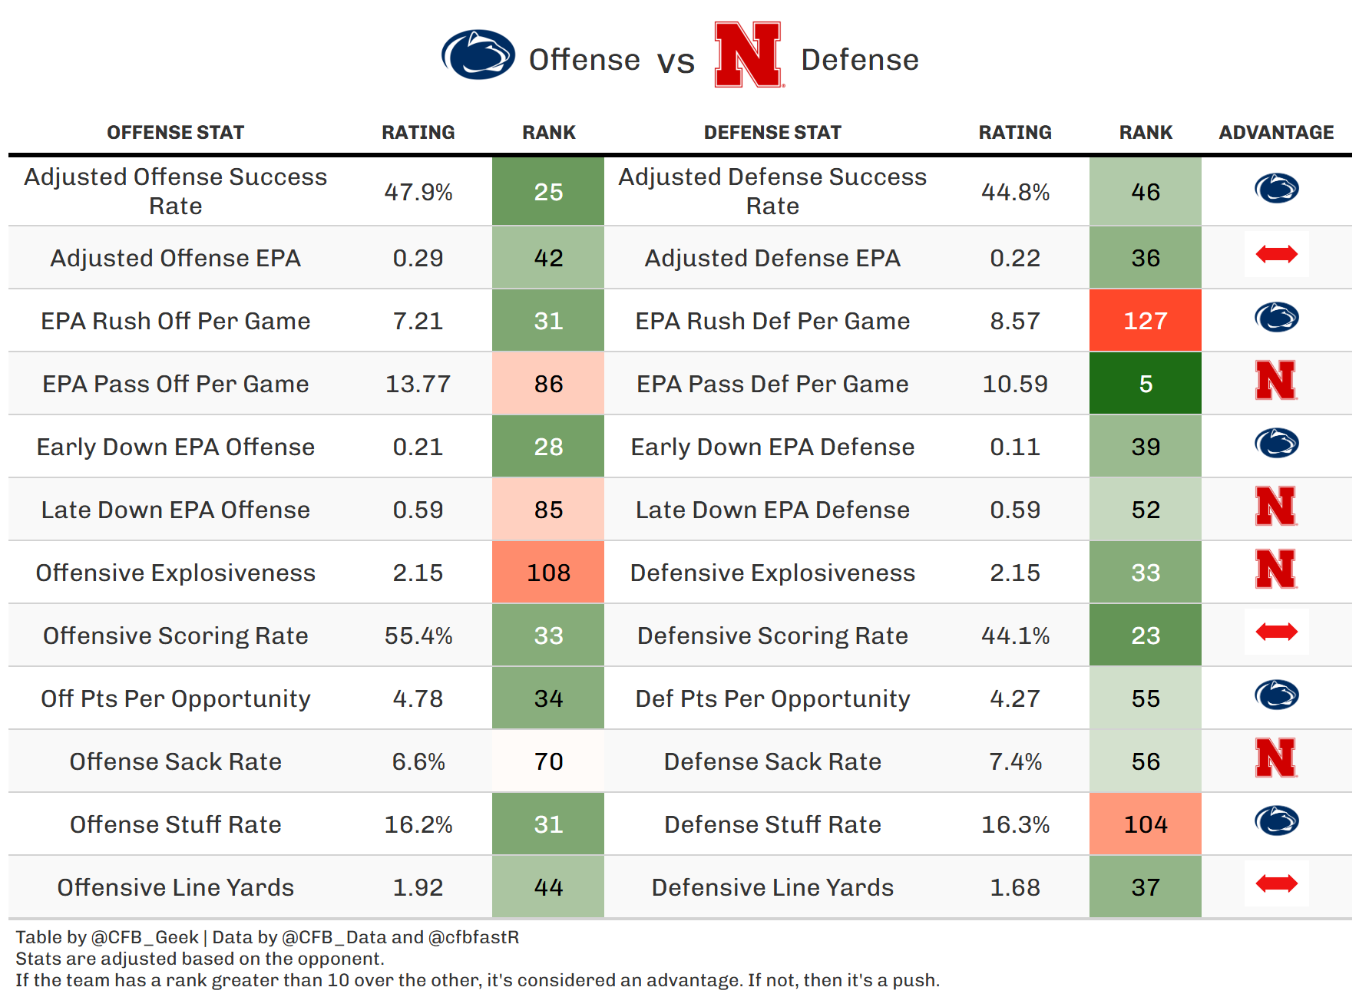Screen dimensions: 1359x1007
Task: Click the red 127 defense rank cell
Action: [x=1145, y=321]
